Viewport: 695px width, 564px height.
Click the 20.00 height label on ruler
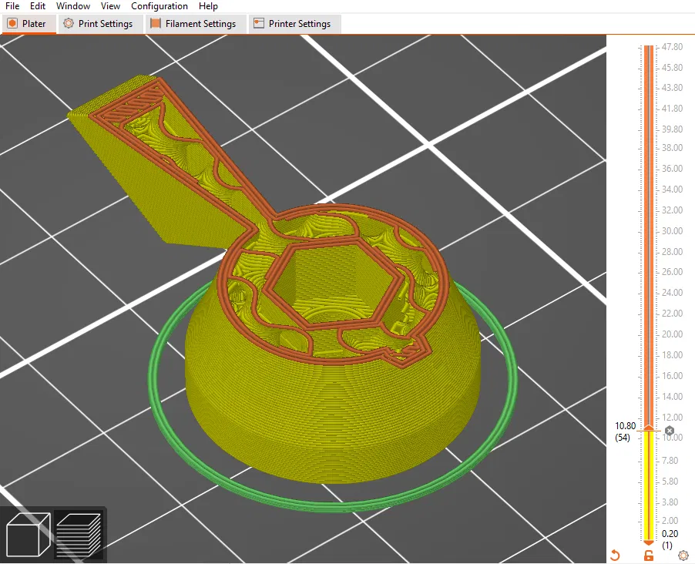coord(672,334)
